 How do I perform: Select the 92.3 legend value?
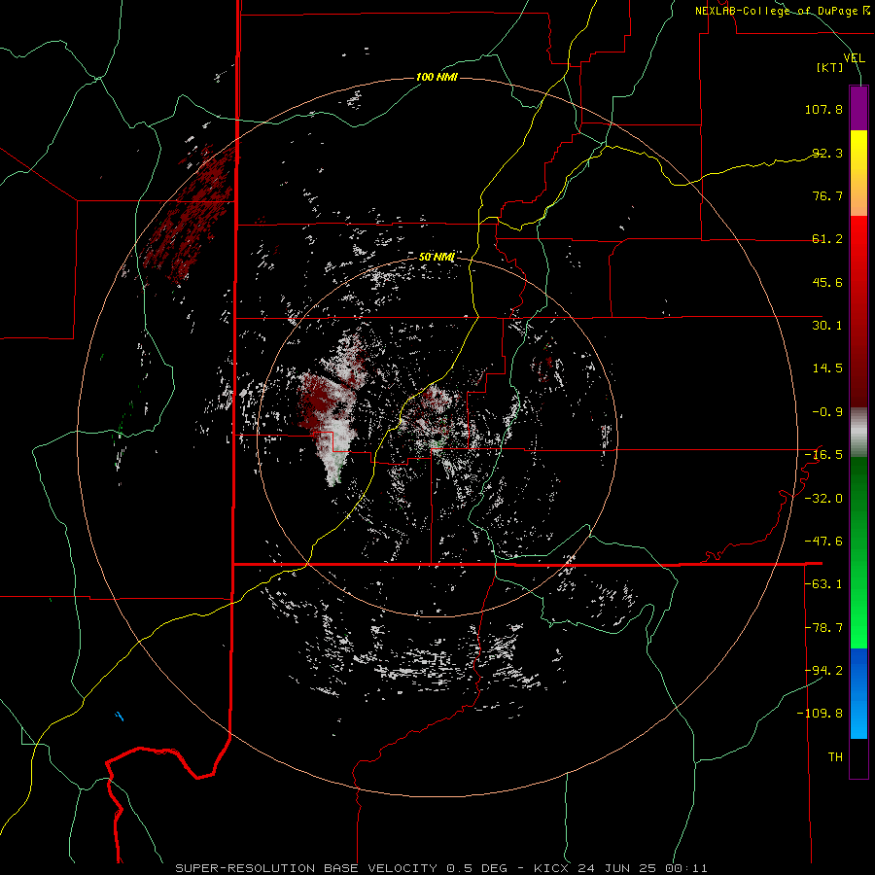827,153
